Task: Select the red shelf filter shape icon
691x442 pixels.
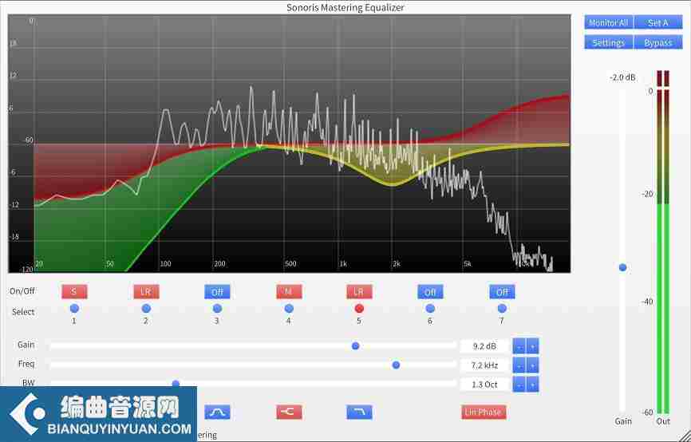Action: tap(289, 412)
